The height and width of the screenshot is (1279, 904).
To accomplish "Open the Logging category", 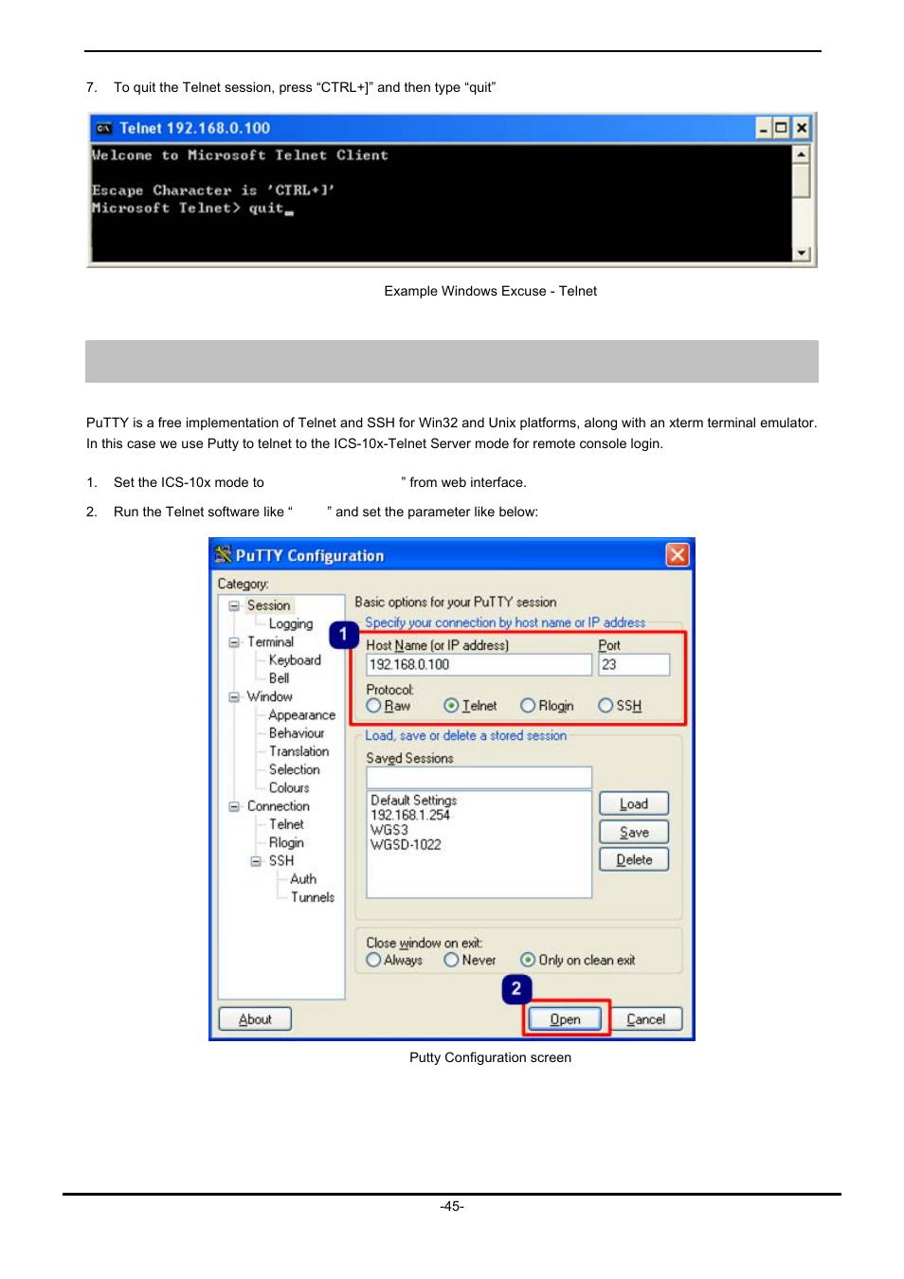I will (291, 624).
